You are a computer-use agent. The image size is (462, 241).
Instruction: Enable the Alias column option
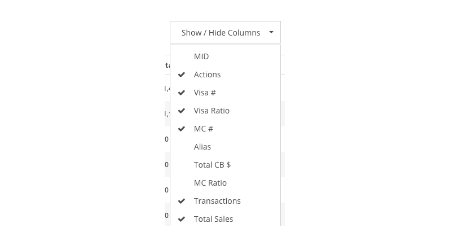coord(225,147)
